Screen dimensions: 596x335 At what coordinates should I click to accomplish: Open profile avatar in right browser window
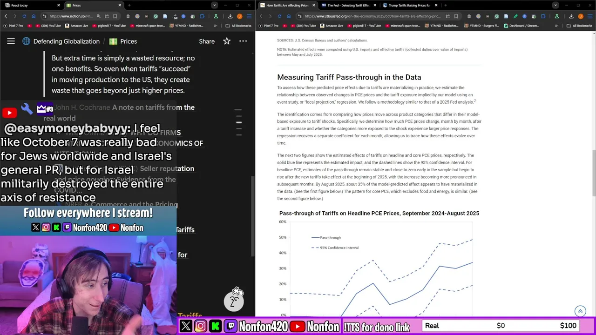[x=580, y=16]
